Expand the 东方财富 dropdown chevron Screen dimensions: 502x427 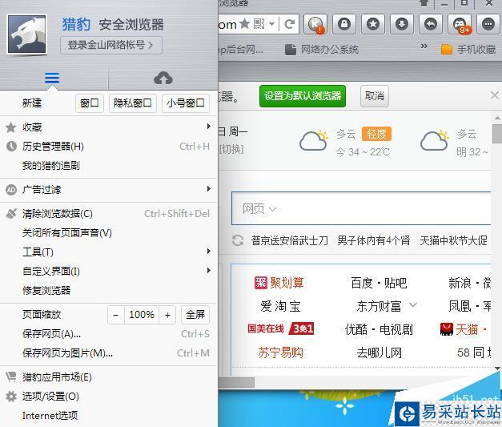pyautogui.click(x=413, y=304)
